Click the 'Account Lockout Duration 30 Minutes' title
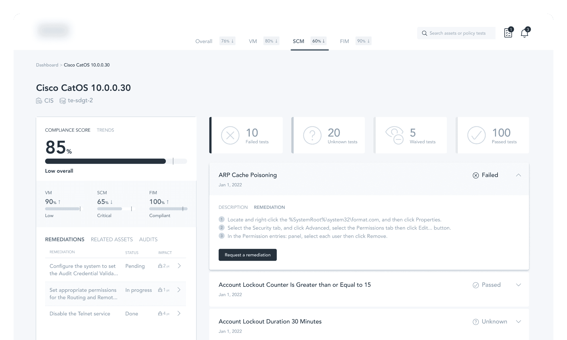This screenshot has width=567, height=340. pos(270,322)
